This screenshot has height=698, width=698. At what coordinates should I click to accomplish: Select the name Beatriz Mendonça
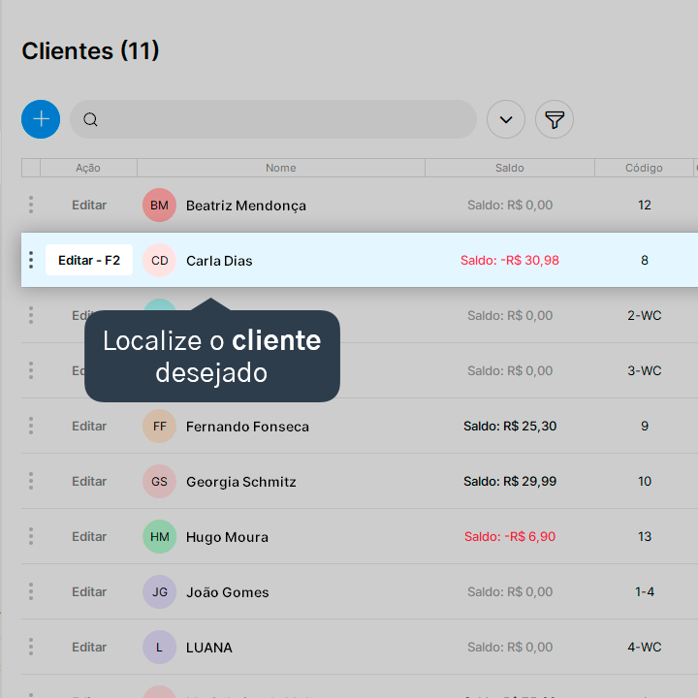[x=245, y=206]
